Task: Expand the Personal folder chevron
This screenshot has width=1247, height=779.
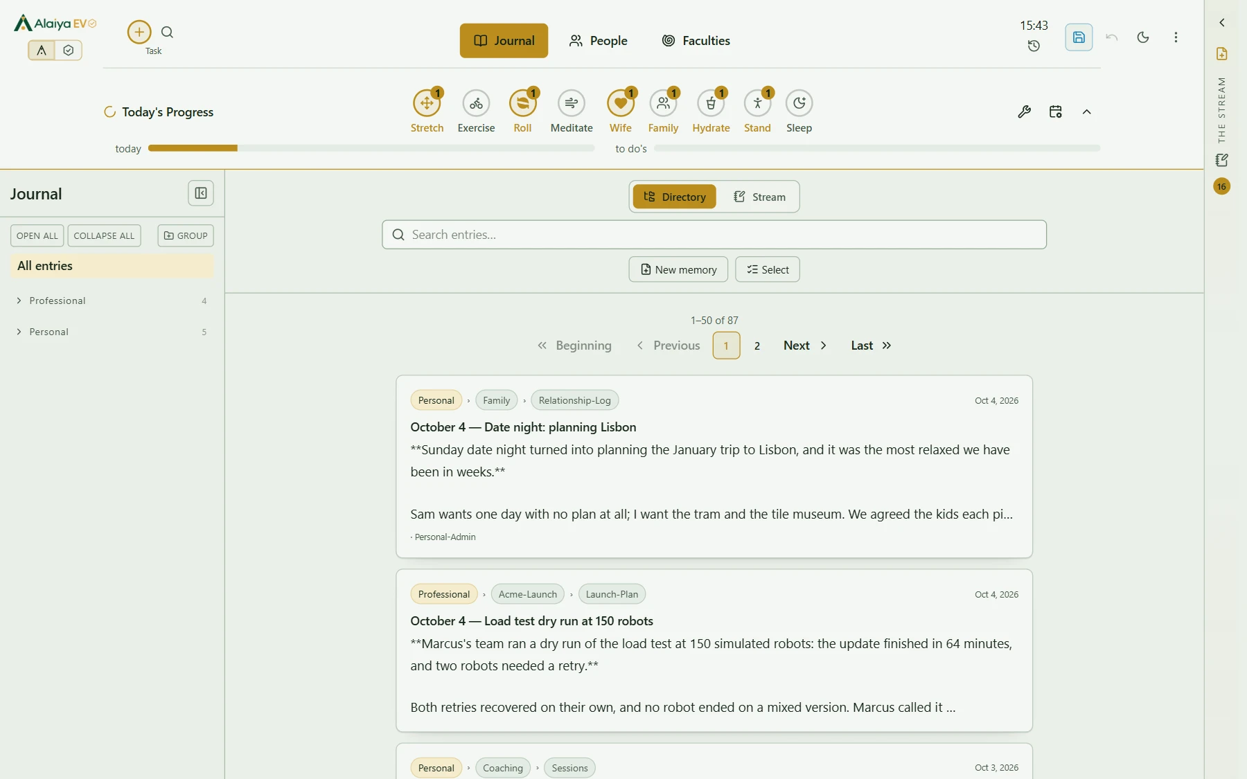Action: (19, 332)
